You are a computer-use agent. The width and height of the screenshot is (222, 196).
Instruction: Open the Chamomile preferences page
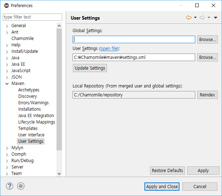coord(22,39)
